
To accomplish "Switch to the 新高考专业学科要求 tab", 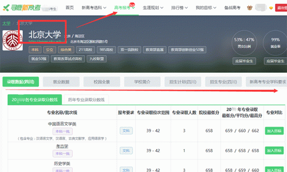I will (x=266, y=82).
